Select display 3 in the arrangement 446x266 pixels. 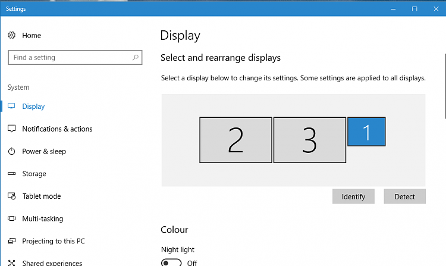tap(309, 140)
